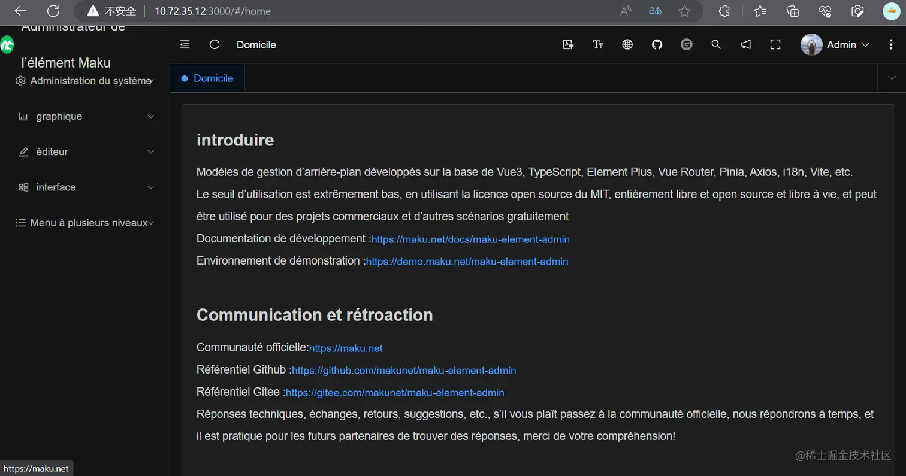Add this page to browser favorites
The image size is (906, 476).
[684, 11]
